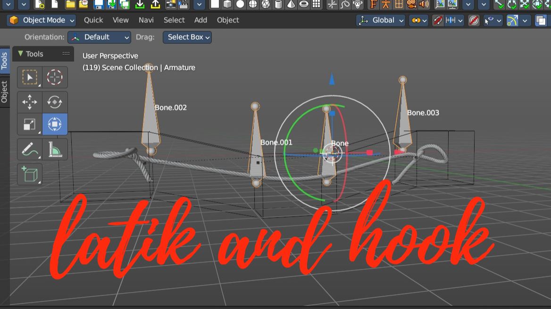Switch to the Object sidebar tab

point(4,92)
